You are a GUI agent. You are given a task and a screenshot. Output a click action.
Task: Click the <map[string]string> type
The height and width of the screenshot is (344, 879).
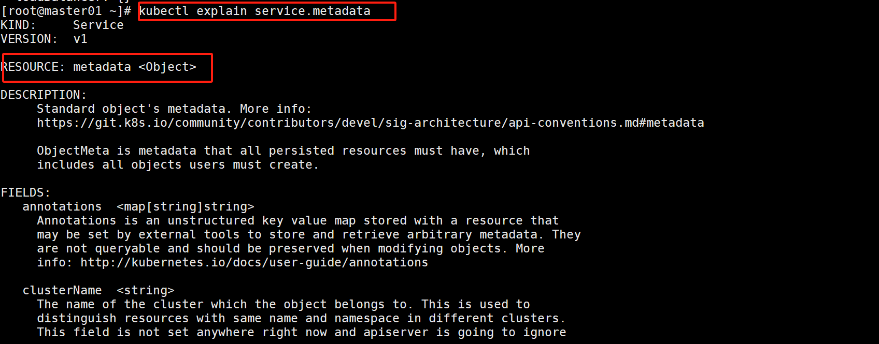point(186,206)
